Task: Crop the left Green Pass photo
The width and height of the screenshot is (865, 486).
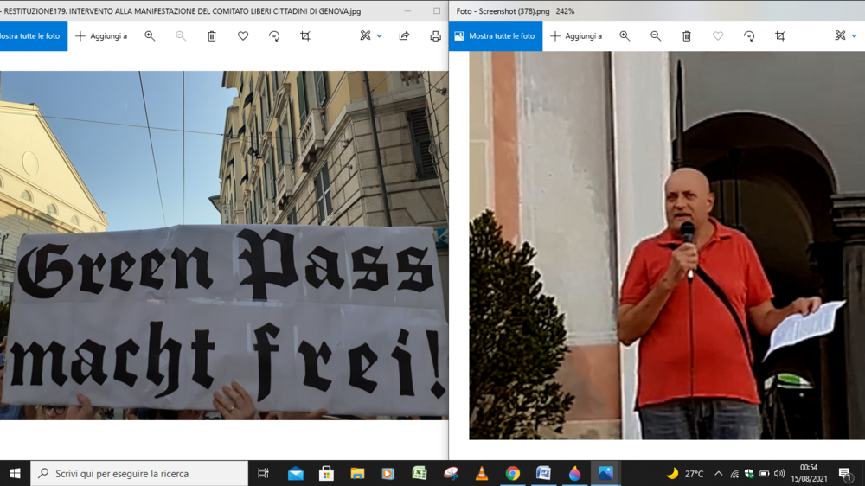Action: coord(305,35)
